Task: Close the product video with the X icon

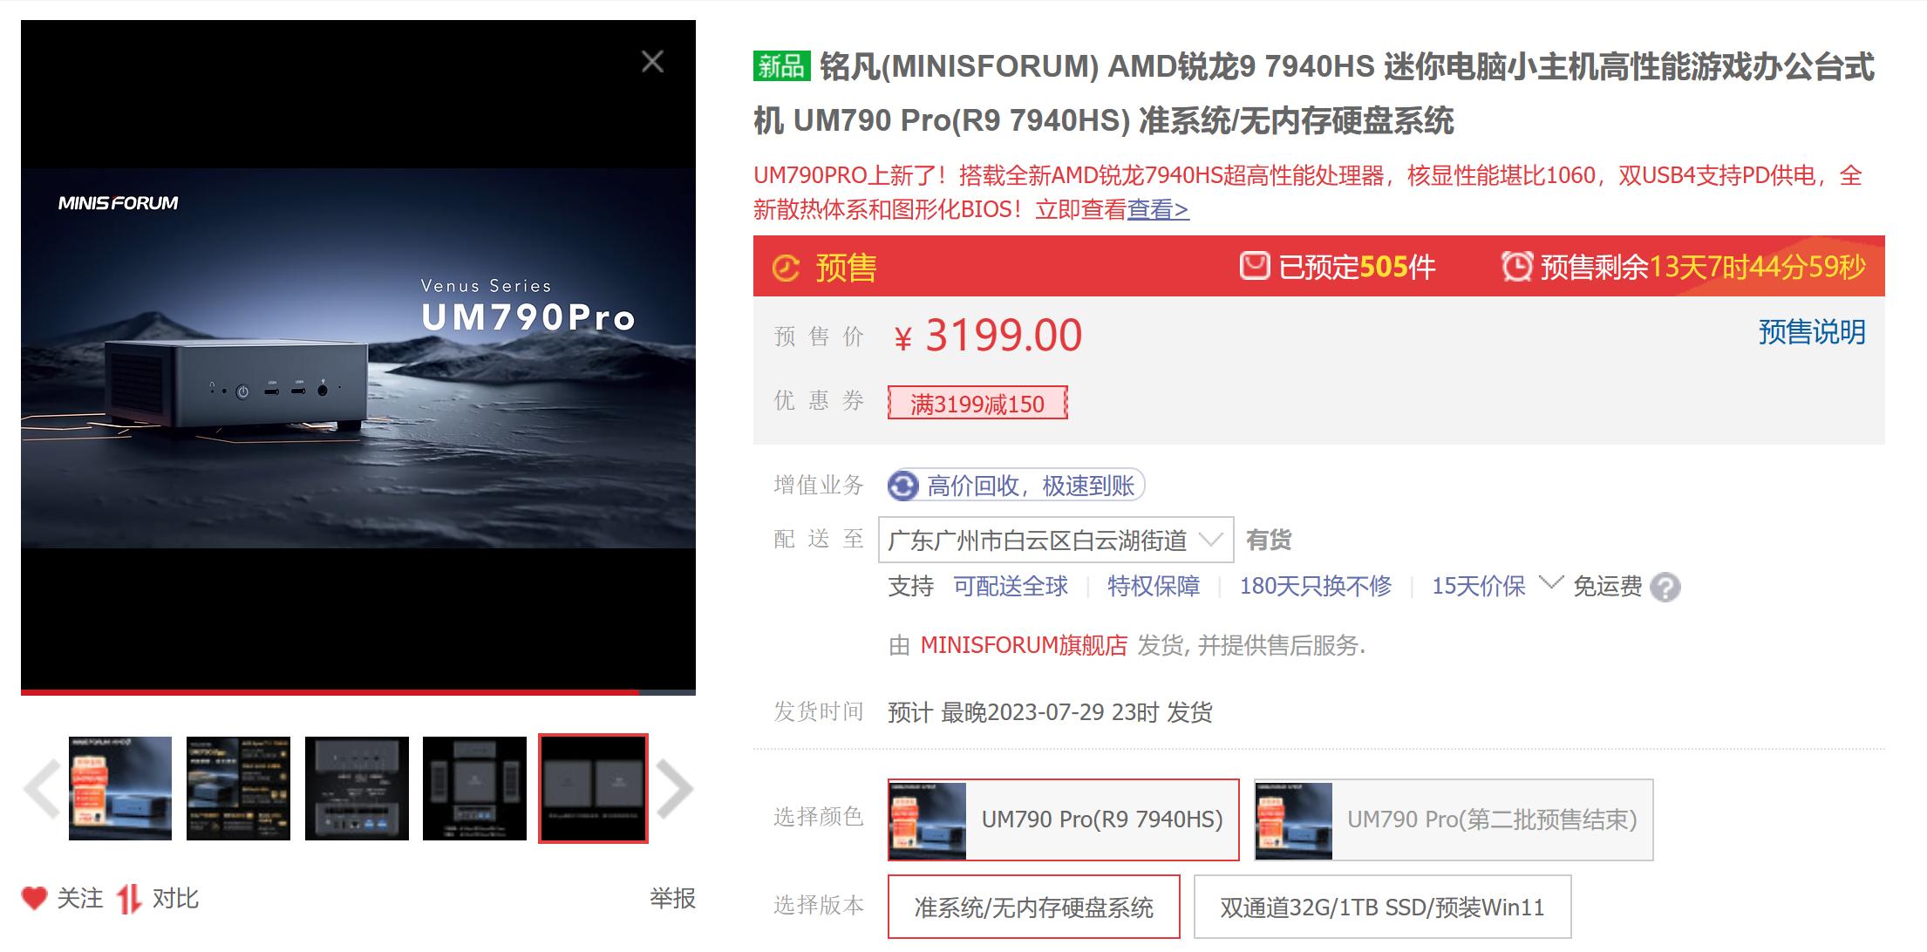Action: (652, 62)
